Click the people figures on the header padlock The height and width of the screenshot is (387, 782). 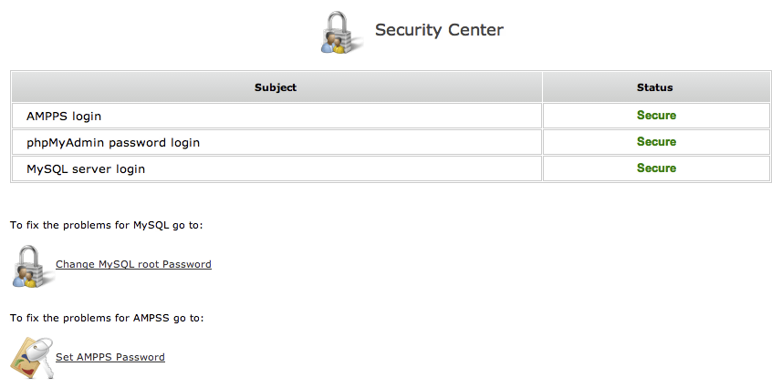(333, 43)
